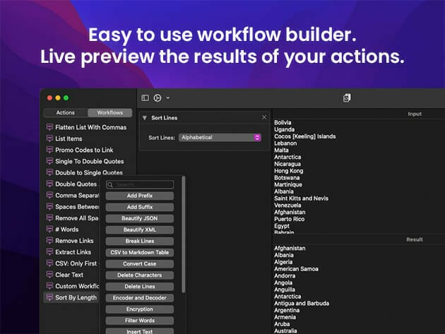
Task: Select the List Items workflow
Action: [69, 139]
